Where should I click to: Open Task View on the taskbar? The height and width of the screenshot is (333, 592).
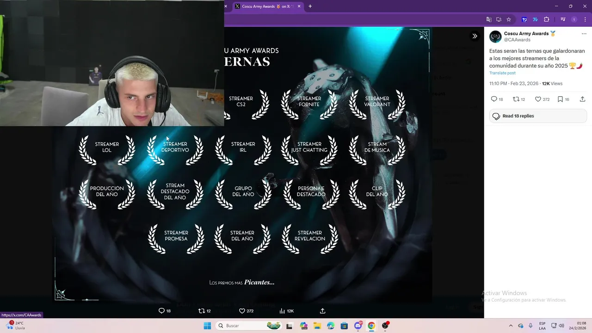click(x=289, y=326)
